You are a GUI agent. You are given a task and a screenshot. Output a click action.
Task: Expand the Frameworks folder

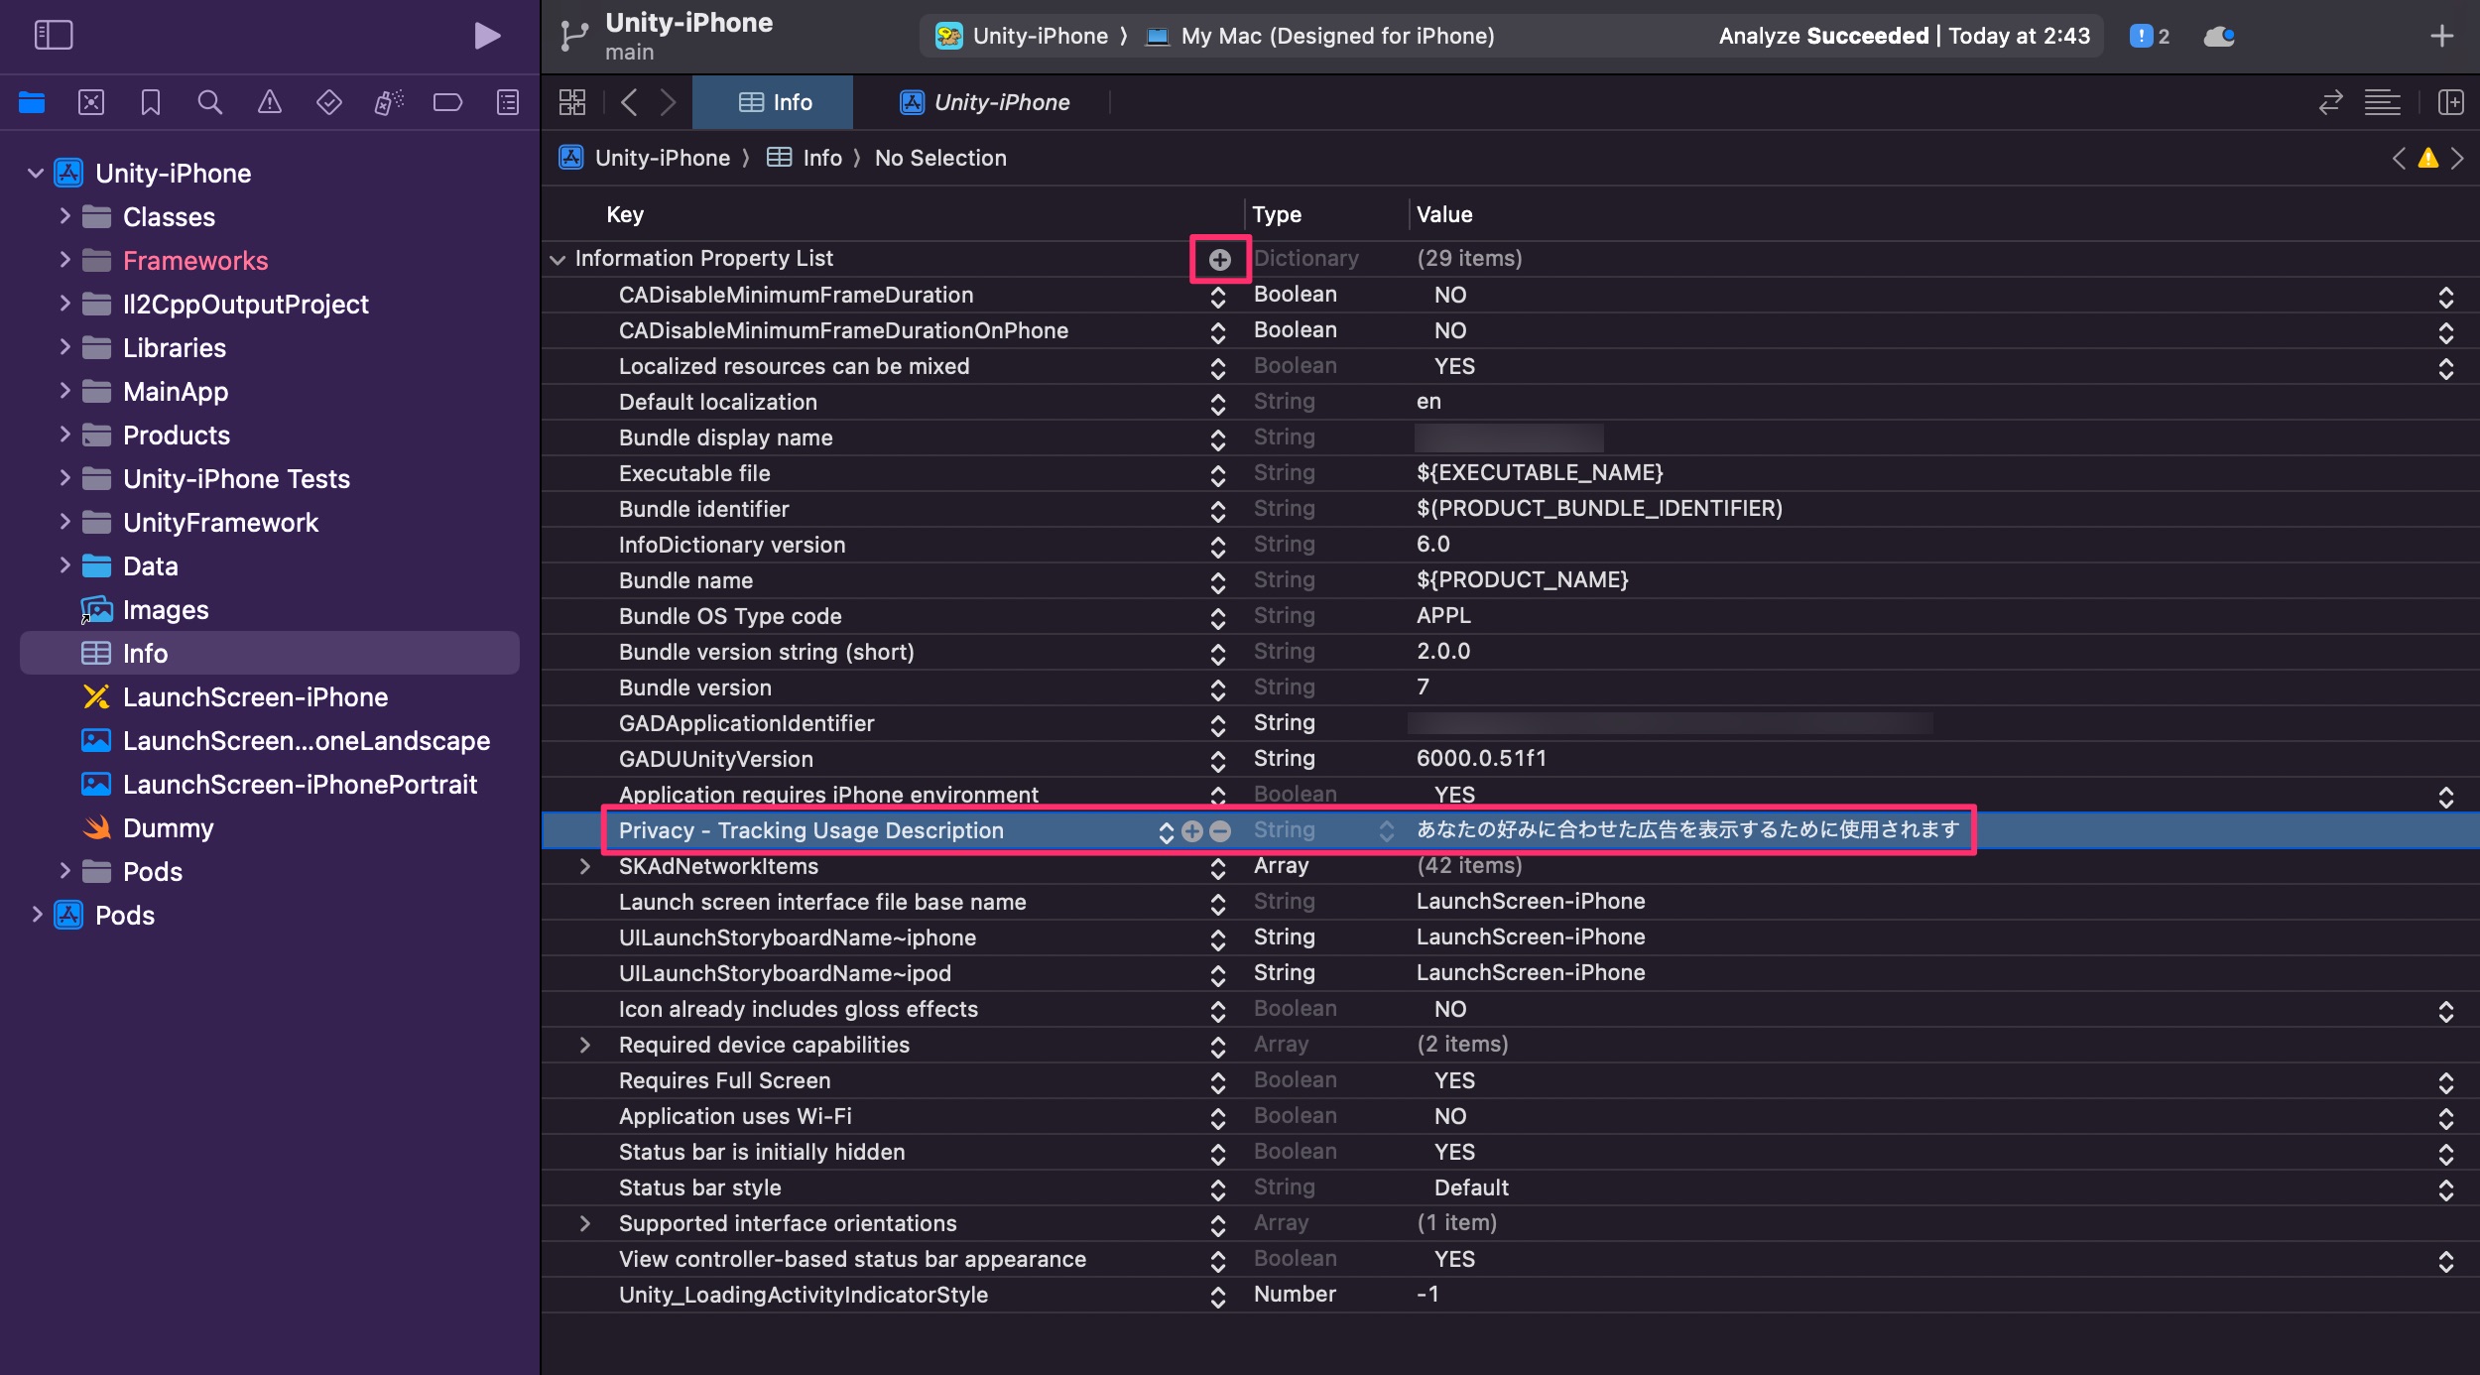tap(64, 260)
